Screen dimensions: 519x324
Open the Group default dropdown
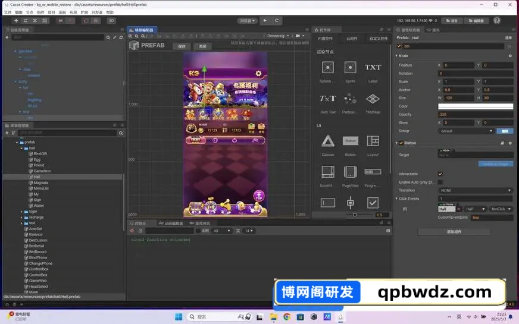[x=465, y=131]
